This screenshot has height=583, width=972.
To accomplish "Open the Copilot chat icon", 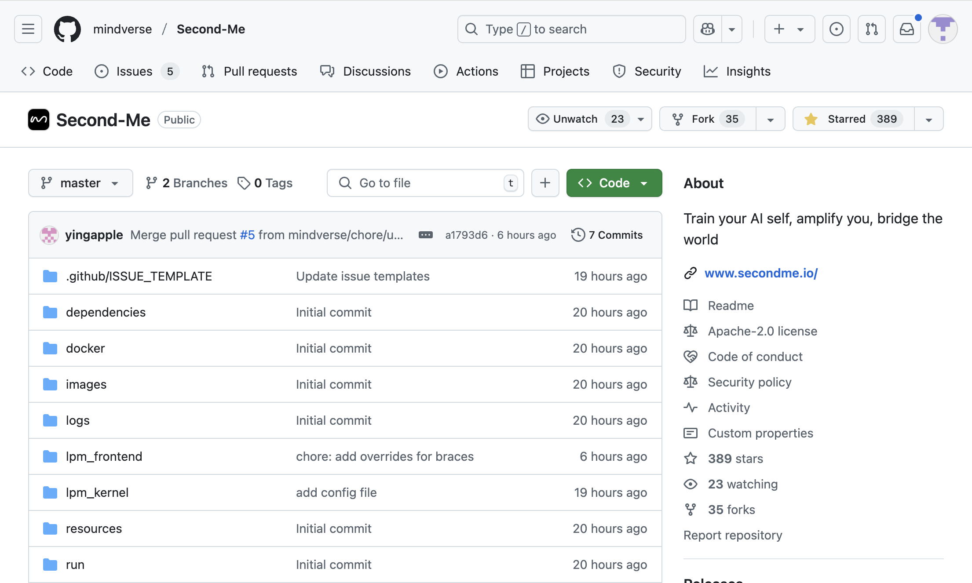I will click(x=708, y=29).
